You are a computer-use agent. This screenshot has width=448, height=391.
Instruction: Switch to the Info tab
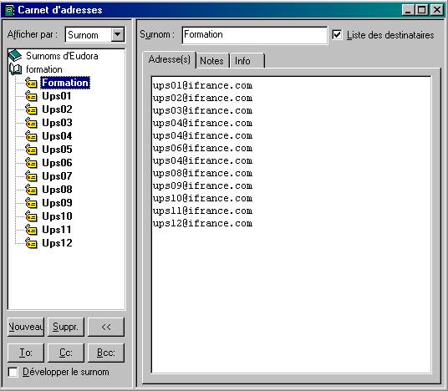[247, 60]
